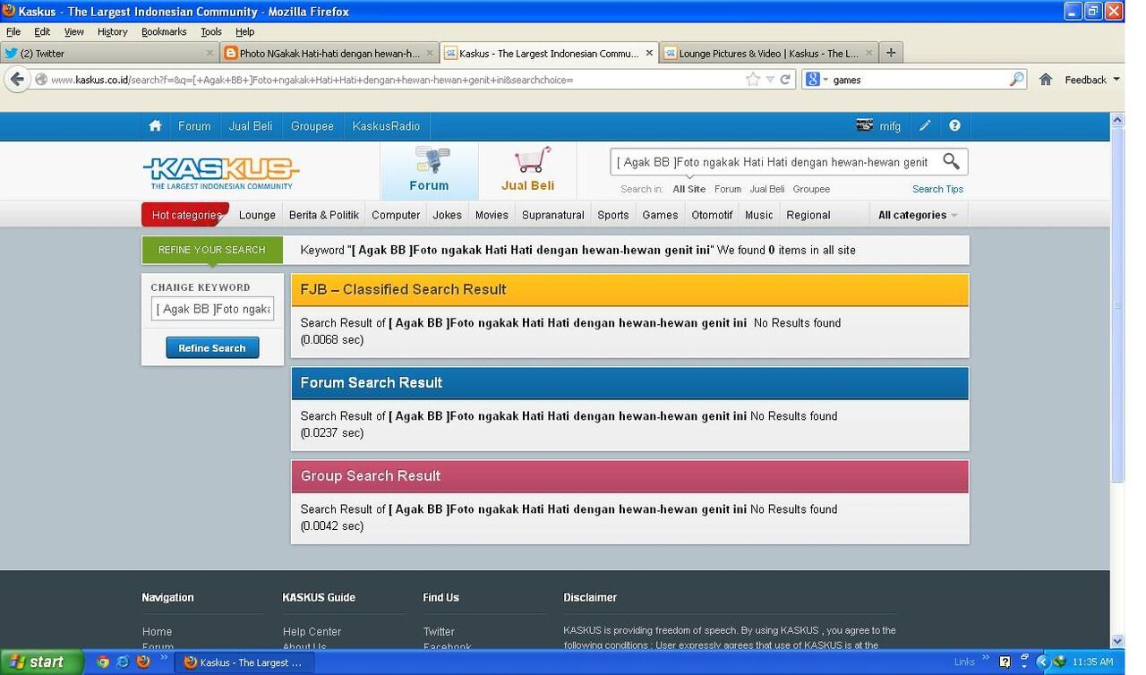The width and height of the screenshot is (1146, 675).
Task: Open the Feedback dropdown
Action: point(1092,80)
